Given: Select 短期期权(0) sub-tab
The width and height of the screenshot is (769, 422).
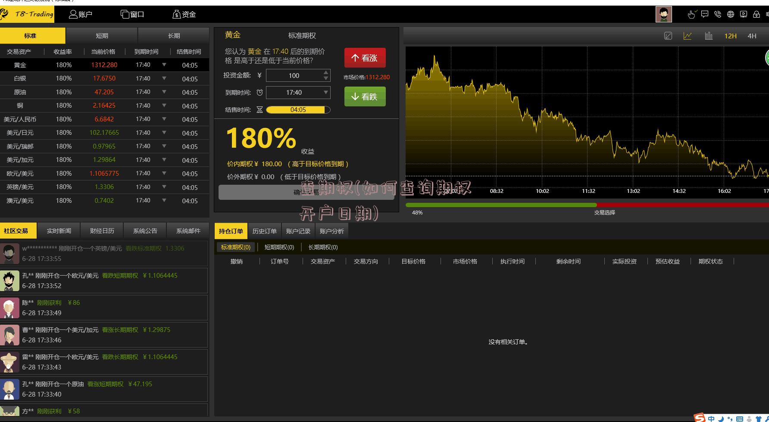Looking at the screenshot, I should (x=279, y=247).
